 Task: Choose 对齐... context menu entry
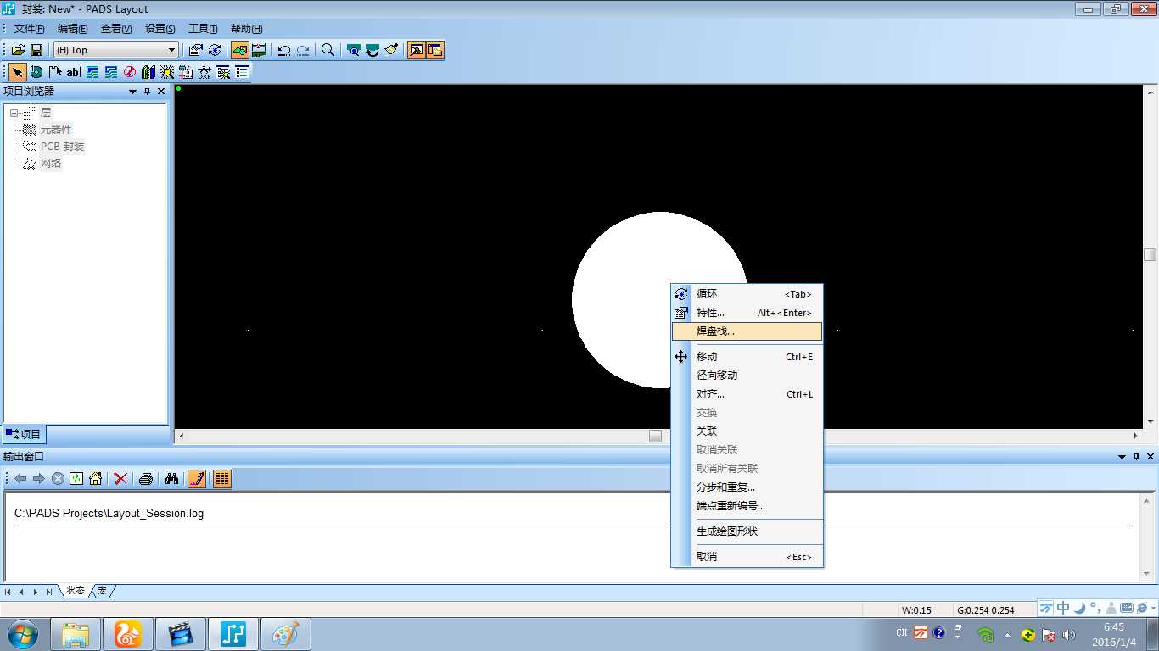[747, 394]
